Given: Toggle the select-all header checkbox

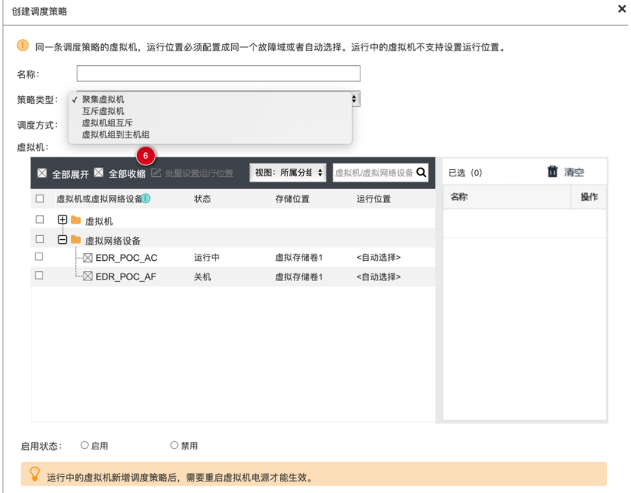Looking at the screenshot, I should pyautogui.click(x=40, y=198).
